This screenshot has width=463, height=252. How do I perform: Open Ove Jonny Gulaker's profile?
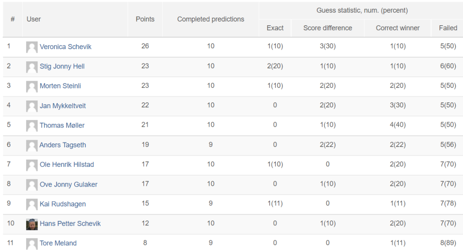point(69,184)
